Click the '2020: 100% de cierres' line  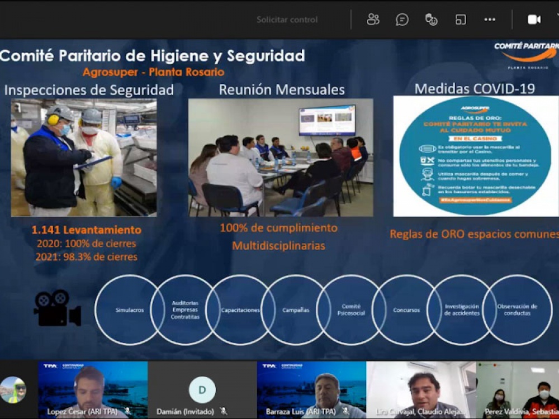(87, 244)
